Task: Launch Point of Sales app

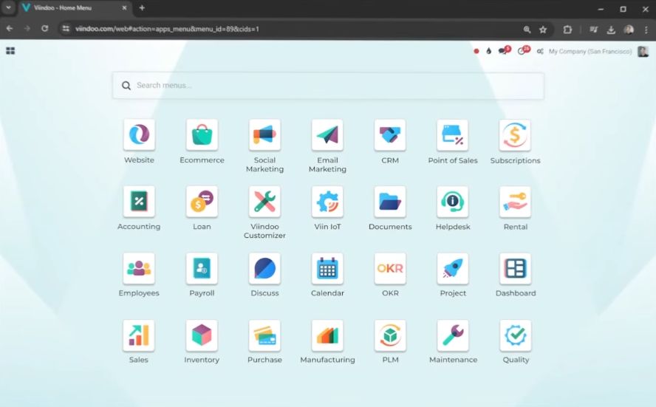Action: [x=453, y=134]
